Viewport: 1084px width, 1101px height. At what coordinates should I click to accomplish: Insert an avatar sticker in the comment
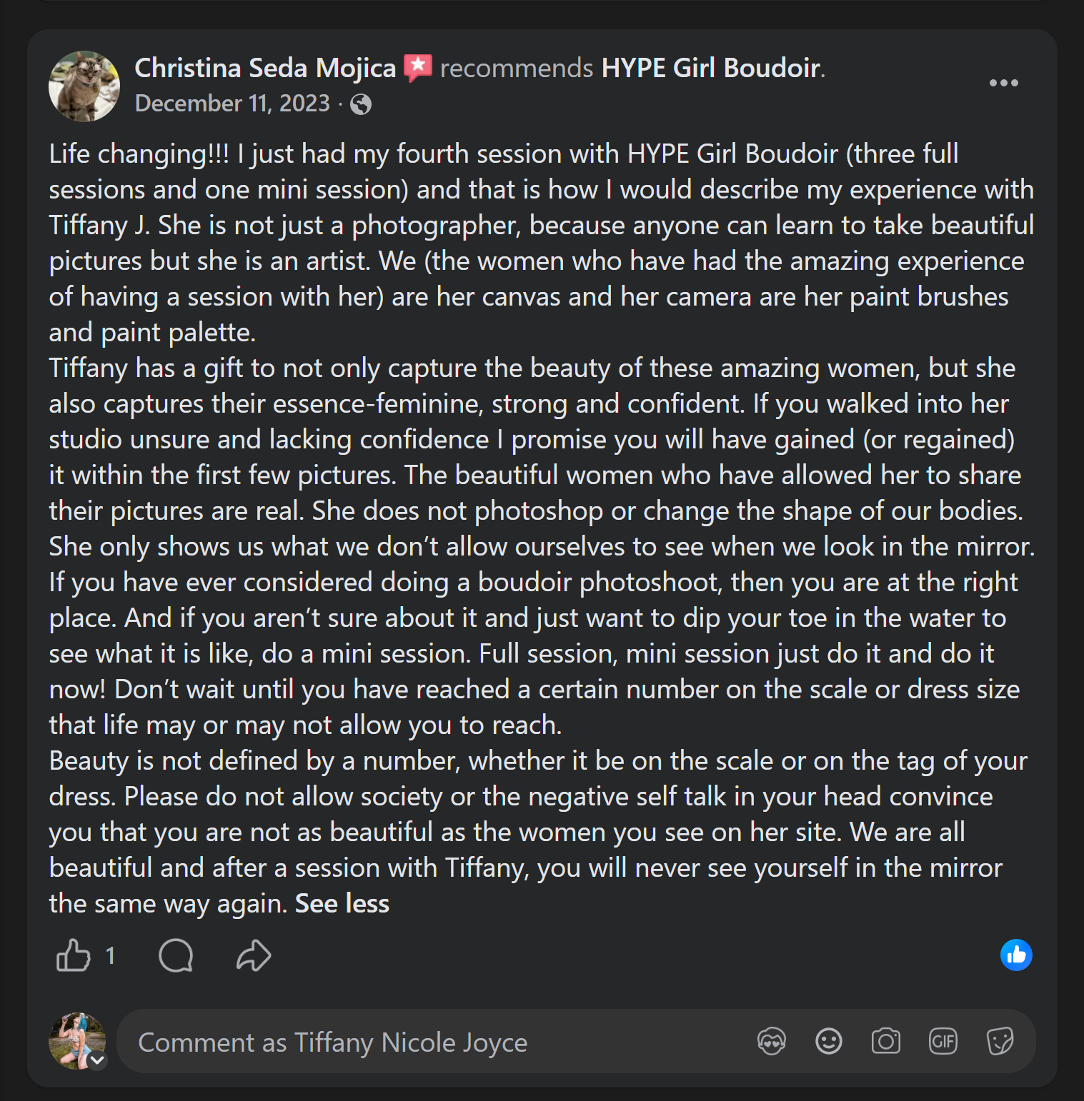(771, 1041)
